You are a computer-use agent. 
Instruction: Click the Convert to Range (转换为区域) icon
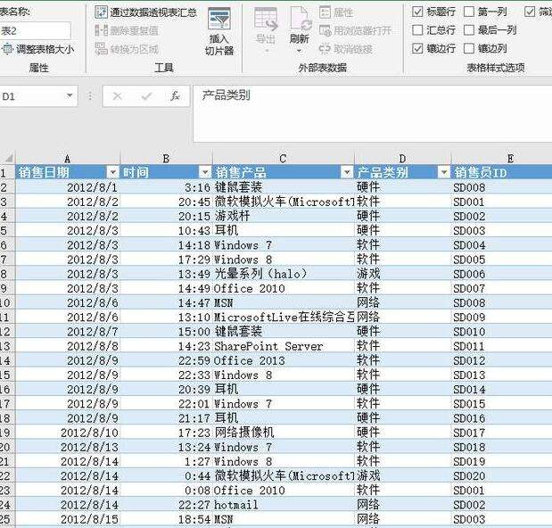pyautogui.click(x=102, y=48)
